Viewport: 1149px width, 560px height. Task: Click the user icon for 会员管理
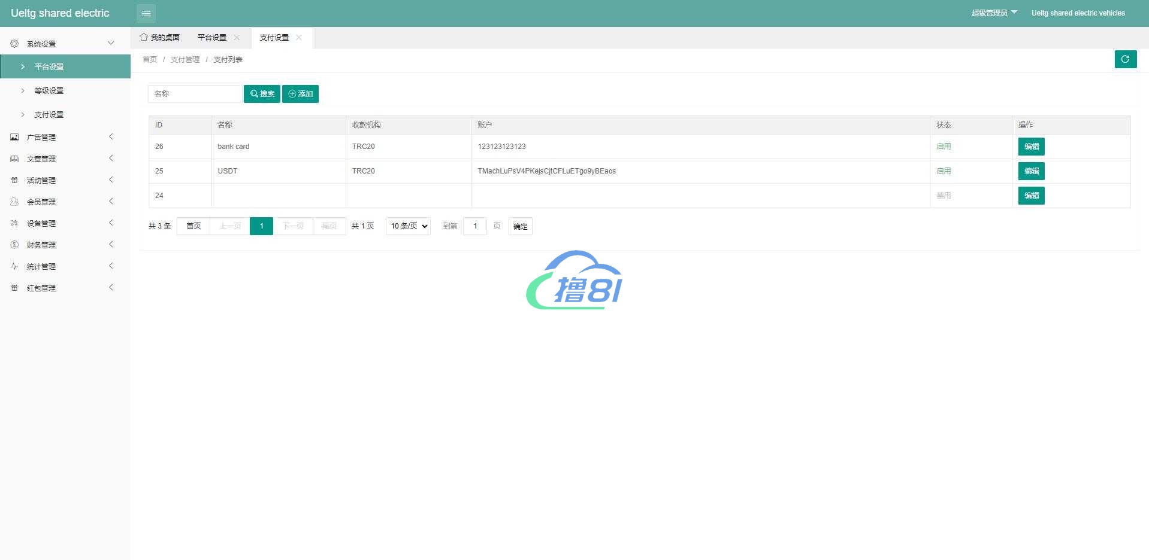pyautogui.click(x=14, y=202)
